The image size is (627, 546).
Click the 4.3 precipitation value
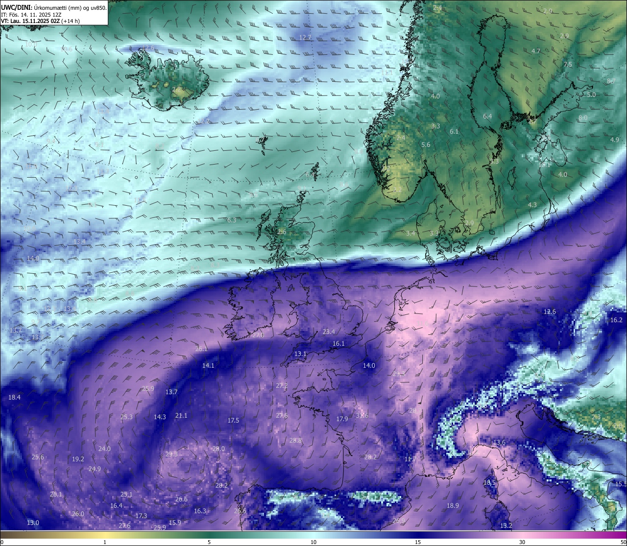(532, 205)
